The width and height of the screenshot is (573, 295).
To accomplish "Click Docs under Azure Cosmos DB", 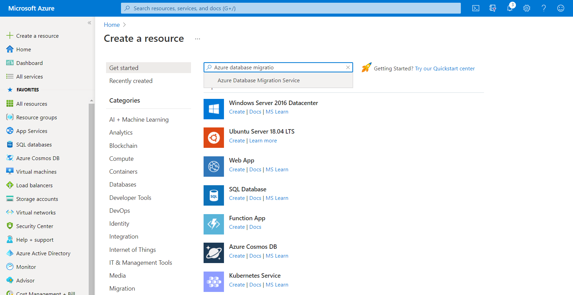I will coord(255,256).
